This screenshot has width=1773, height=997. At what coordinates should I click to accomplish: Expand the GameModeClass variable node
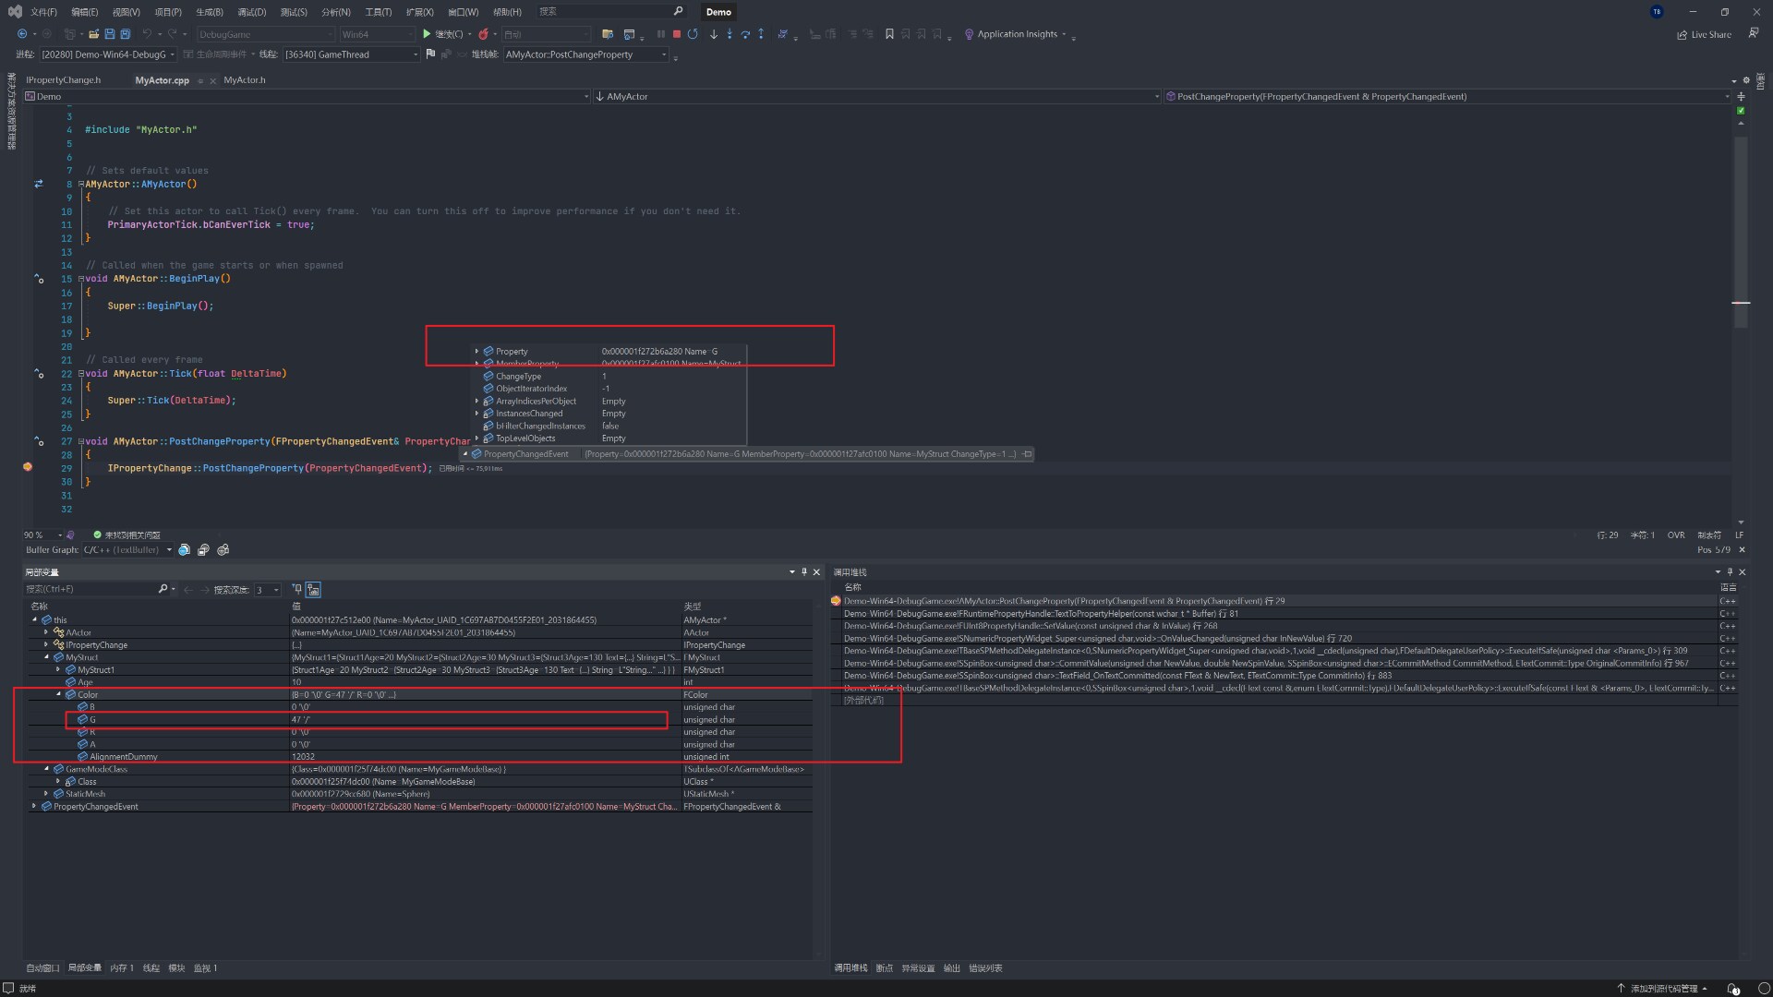tap(45, 768)
